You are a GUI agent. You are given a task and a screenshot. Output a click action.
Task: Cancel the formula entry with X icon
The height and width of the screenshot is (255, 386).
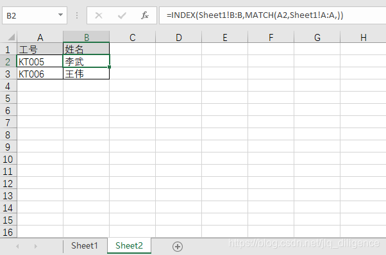(99, 15)
